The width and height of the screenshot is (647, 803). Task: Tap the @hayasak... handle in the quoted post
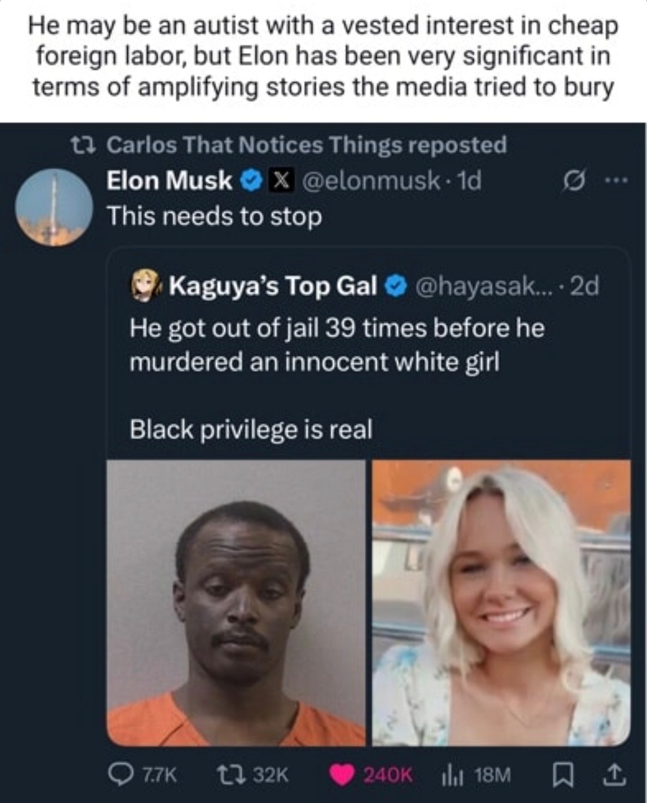(x=476, y=285)
